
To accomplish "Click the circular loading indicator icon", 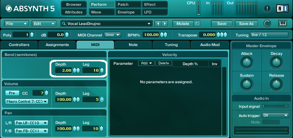I will (x=267, y=24).
